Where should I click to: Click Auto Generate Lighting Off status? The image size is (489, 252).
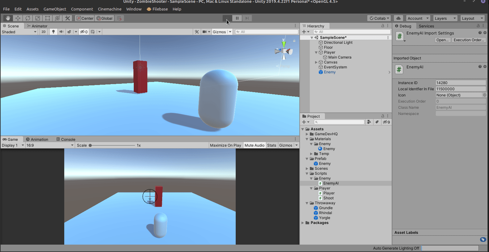pos(396,248)
